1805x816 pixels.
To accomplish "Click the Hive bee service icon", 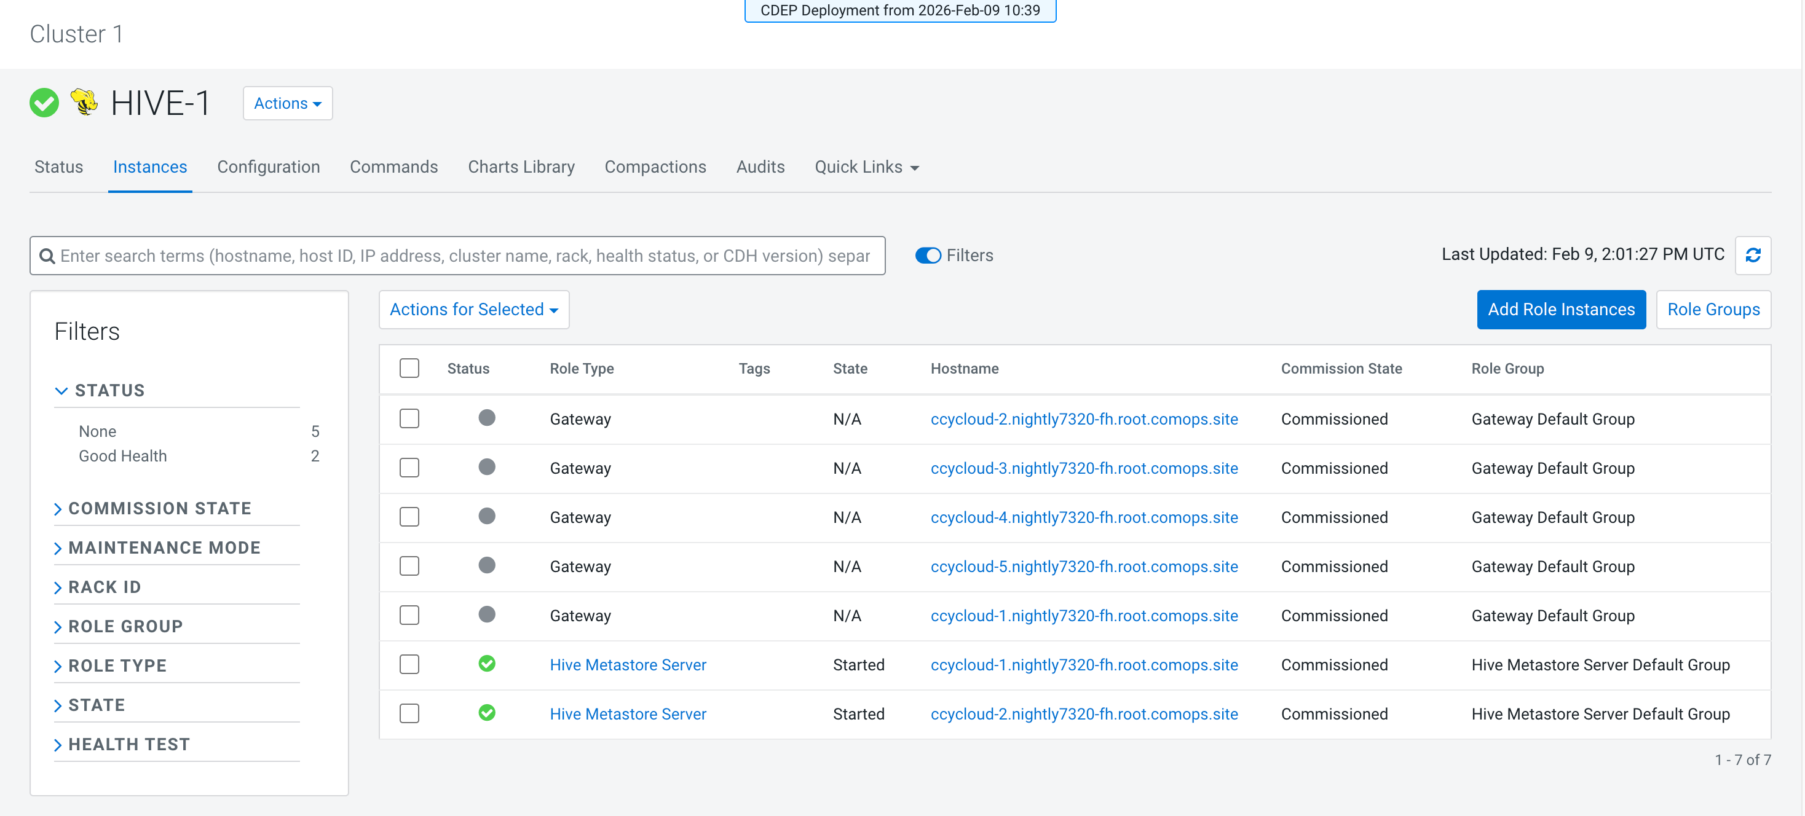I will [85, 102].
